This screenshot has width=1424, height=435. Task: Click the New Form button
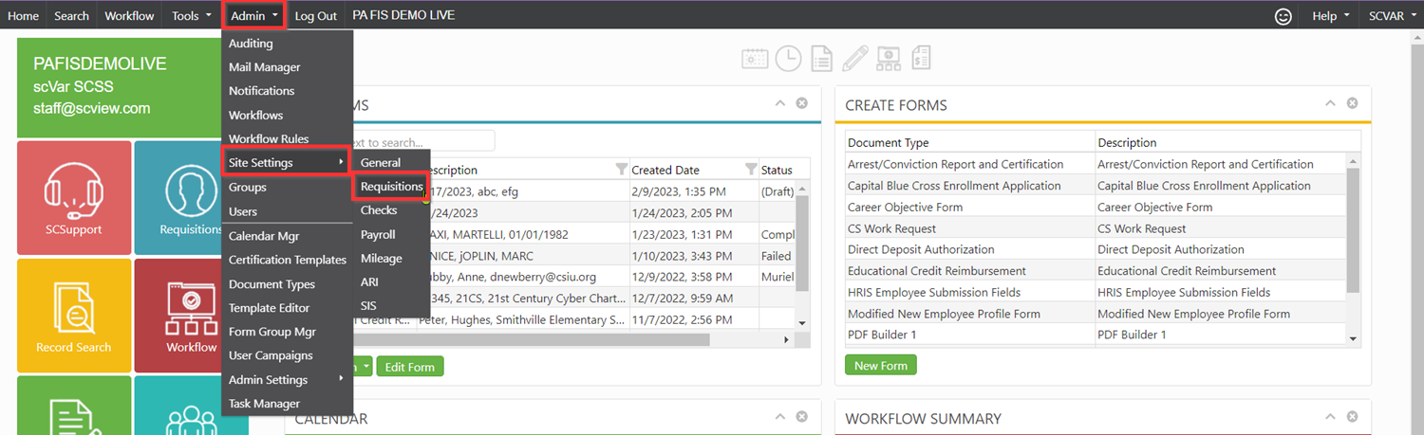tap(880, 366)
